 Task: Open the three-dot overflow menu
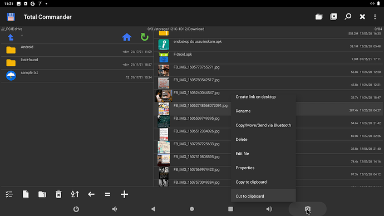click(x=375, y=17)
